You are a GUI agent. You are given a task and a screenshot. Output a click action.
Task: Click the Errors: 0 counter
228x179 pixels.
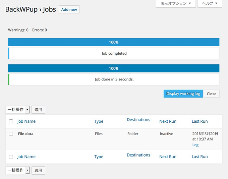40,30
